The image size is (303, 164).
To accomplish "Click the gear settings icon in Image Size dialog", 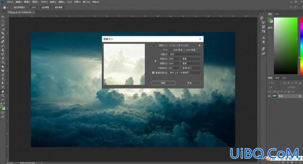I will (x=199, y=45).
